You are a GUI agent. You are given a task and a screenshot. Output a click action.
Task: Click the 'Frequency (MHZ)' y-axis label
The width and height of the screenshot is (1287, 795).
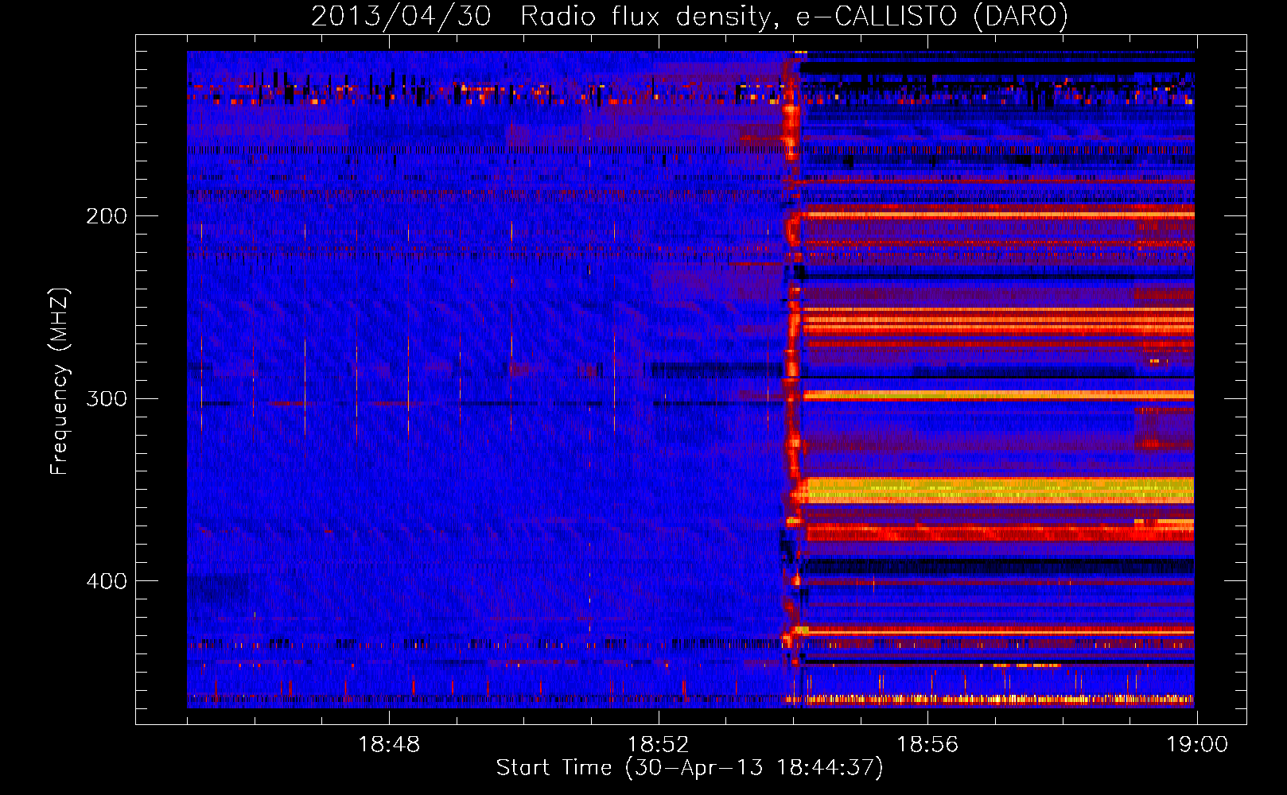[60, 381]
